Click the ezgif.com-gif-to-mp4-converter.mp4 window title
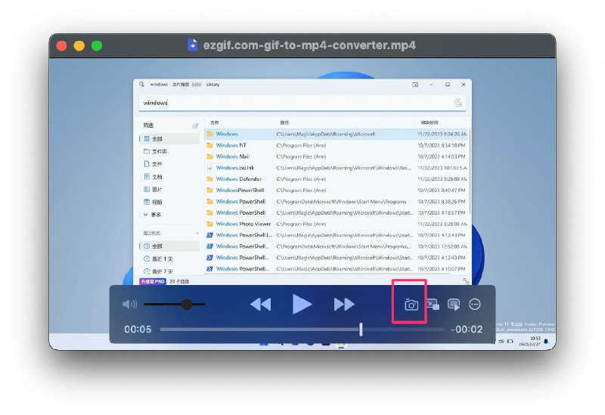Screen dimensions: 605x415 pyautogui.click(x=309, y=45)
